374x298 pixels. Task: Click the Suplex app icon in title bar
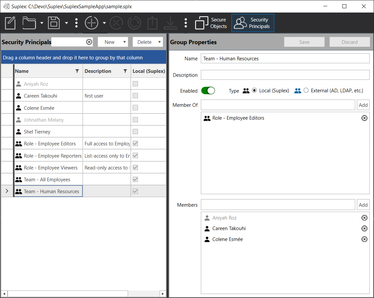7,7
